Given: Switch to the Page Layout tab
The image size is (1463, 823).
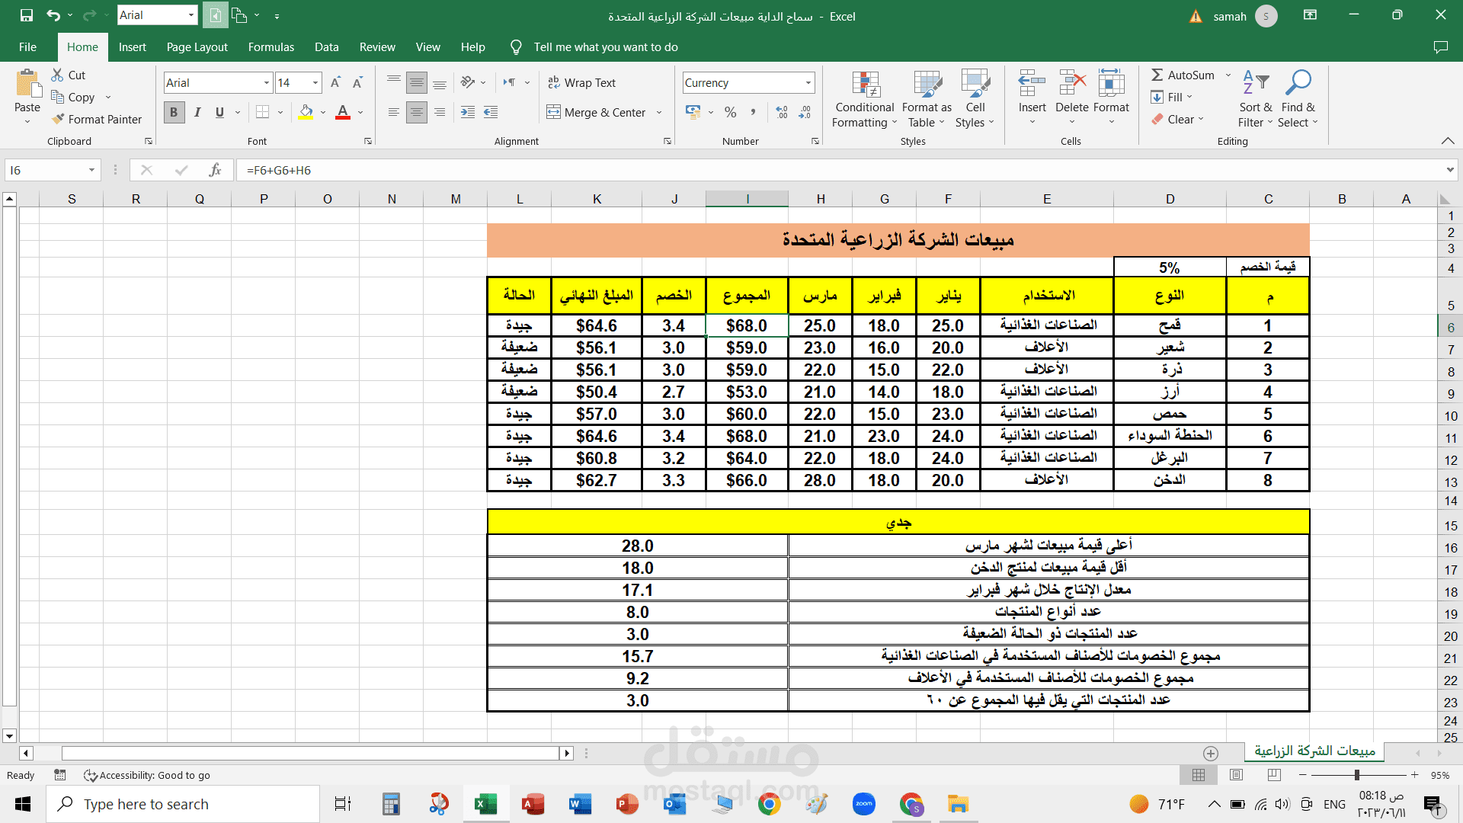Looking at the screenshot, I should tap(197, 46).
